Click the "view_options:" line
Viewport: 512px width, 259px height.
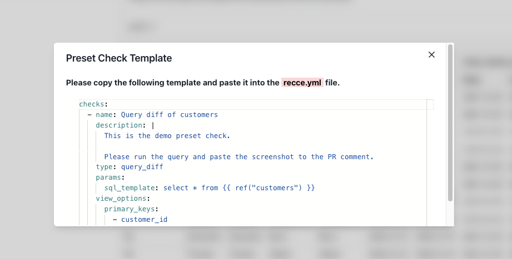[x=123, y=199]
